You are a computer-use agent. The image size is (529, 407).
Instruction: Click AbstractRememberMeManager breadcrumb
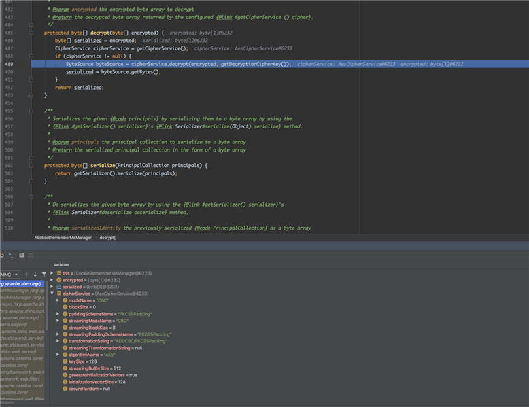click(x=63, y=238)
